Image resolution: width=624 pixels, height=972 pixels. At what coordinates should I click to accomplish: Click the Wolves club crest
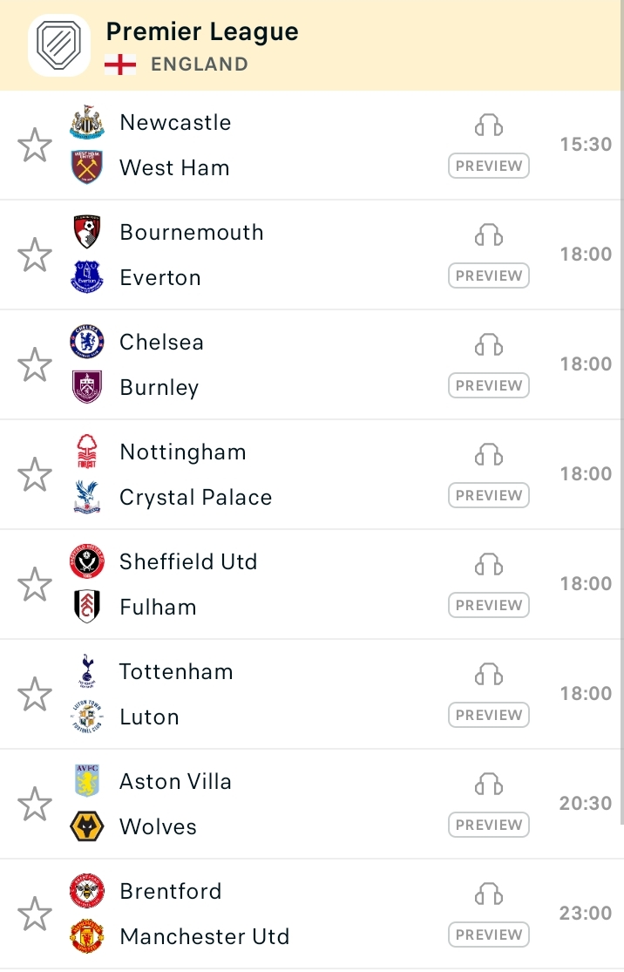87,826
